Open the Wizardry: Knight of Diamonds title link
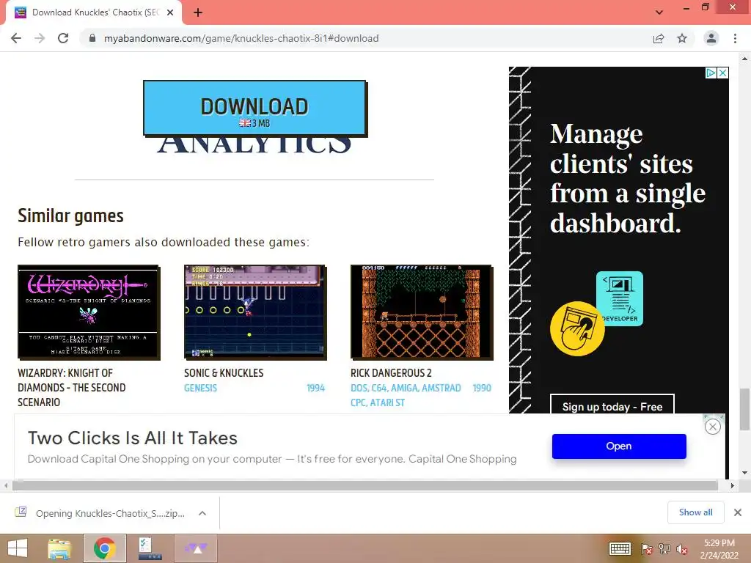The height and width of the screenshot is (563, 751). pyautogui.click(x=72, y=387)
